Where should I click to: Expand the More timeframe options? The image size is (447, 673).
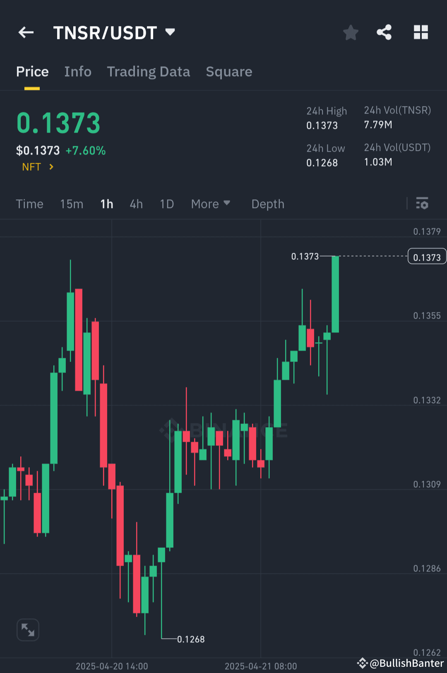(210, 204)
